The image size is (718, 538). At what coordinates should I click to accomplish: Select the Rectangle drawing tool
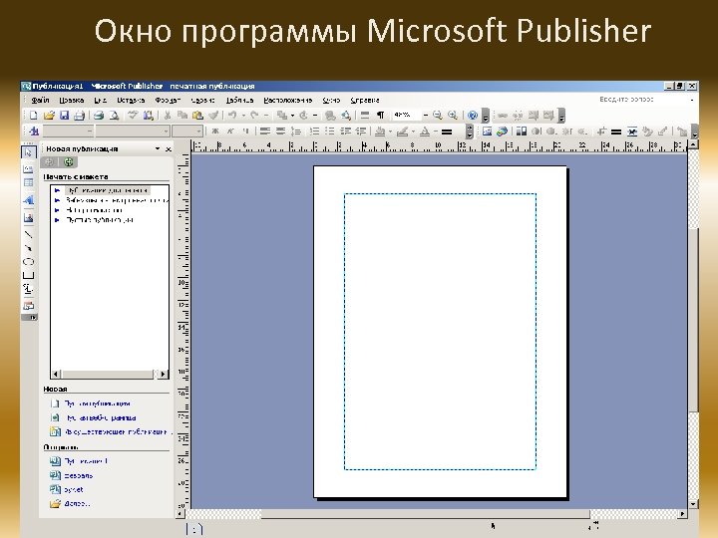[x=28, y=275]
